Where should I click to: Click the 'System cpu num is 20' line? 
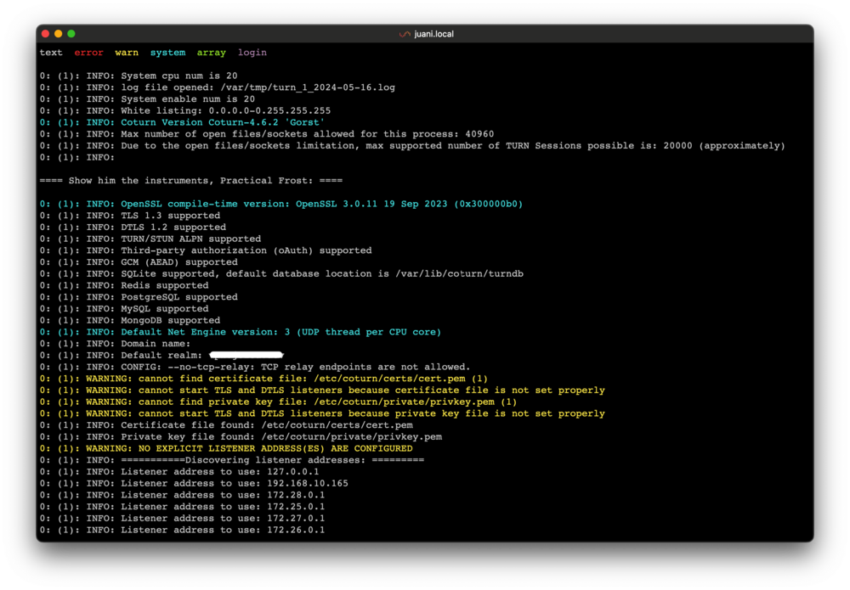coord(139,76)
